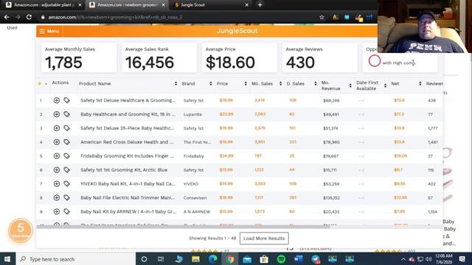
Task: Click the Average Monthly Sales 1,785 value
Action: (63, 63)
